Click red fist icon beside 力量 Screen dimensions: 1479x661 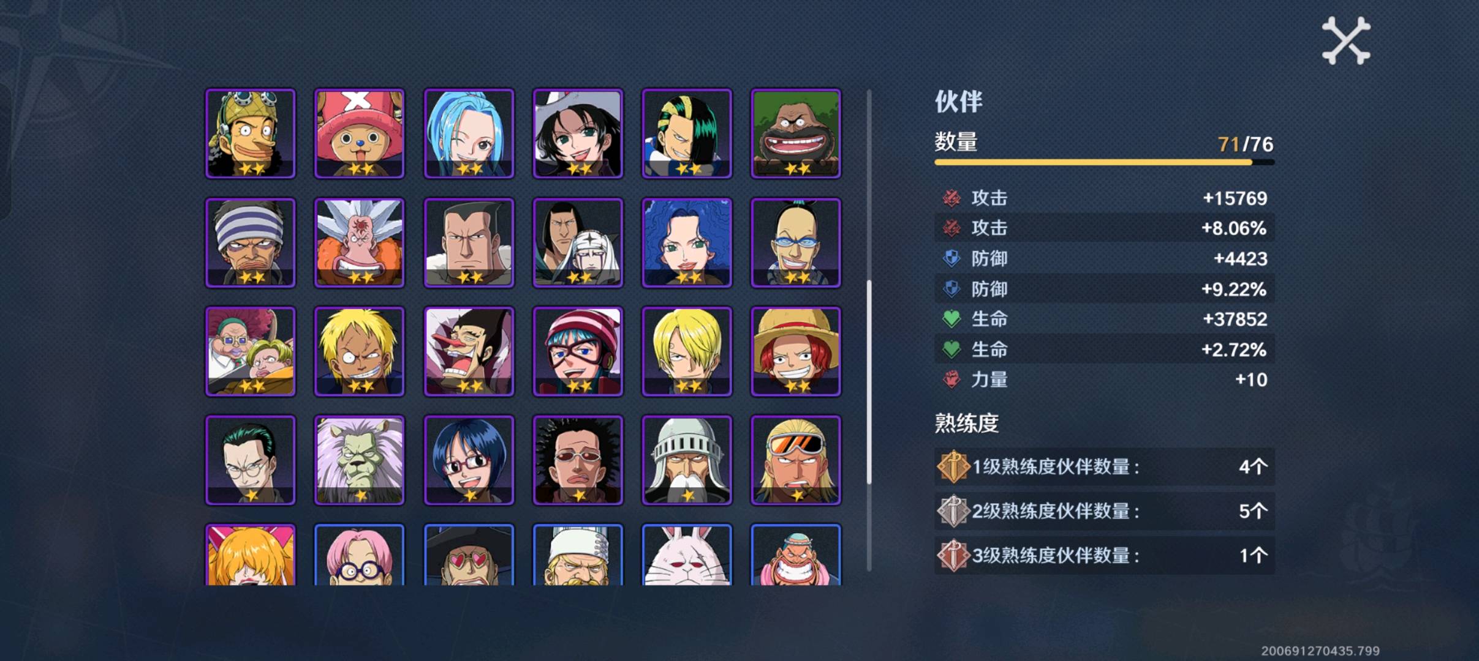[x=951, y=379]
